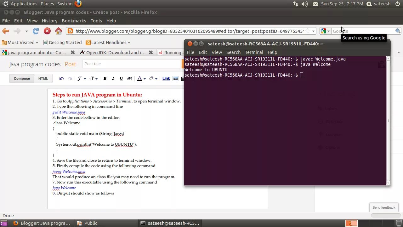Toggle italic formatting in the post editor
The image size is (403, 227).
[x=113, y=79]
